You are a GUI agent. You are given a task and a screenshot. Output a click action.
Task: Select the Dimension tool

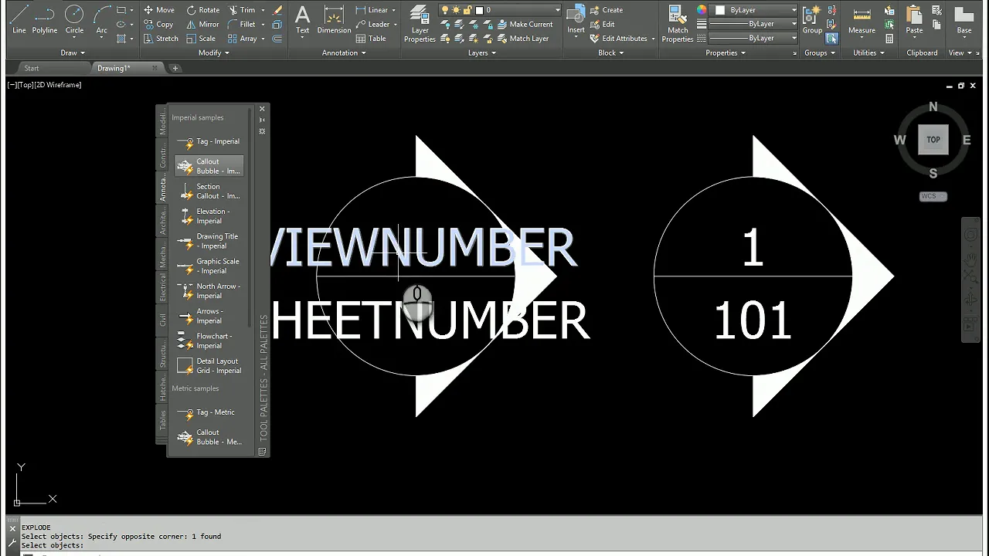coord(334,20)
